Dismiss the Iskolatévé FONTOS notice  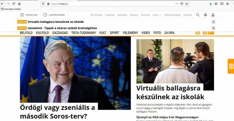tap(214, 28)
